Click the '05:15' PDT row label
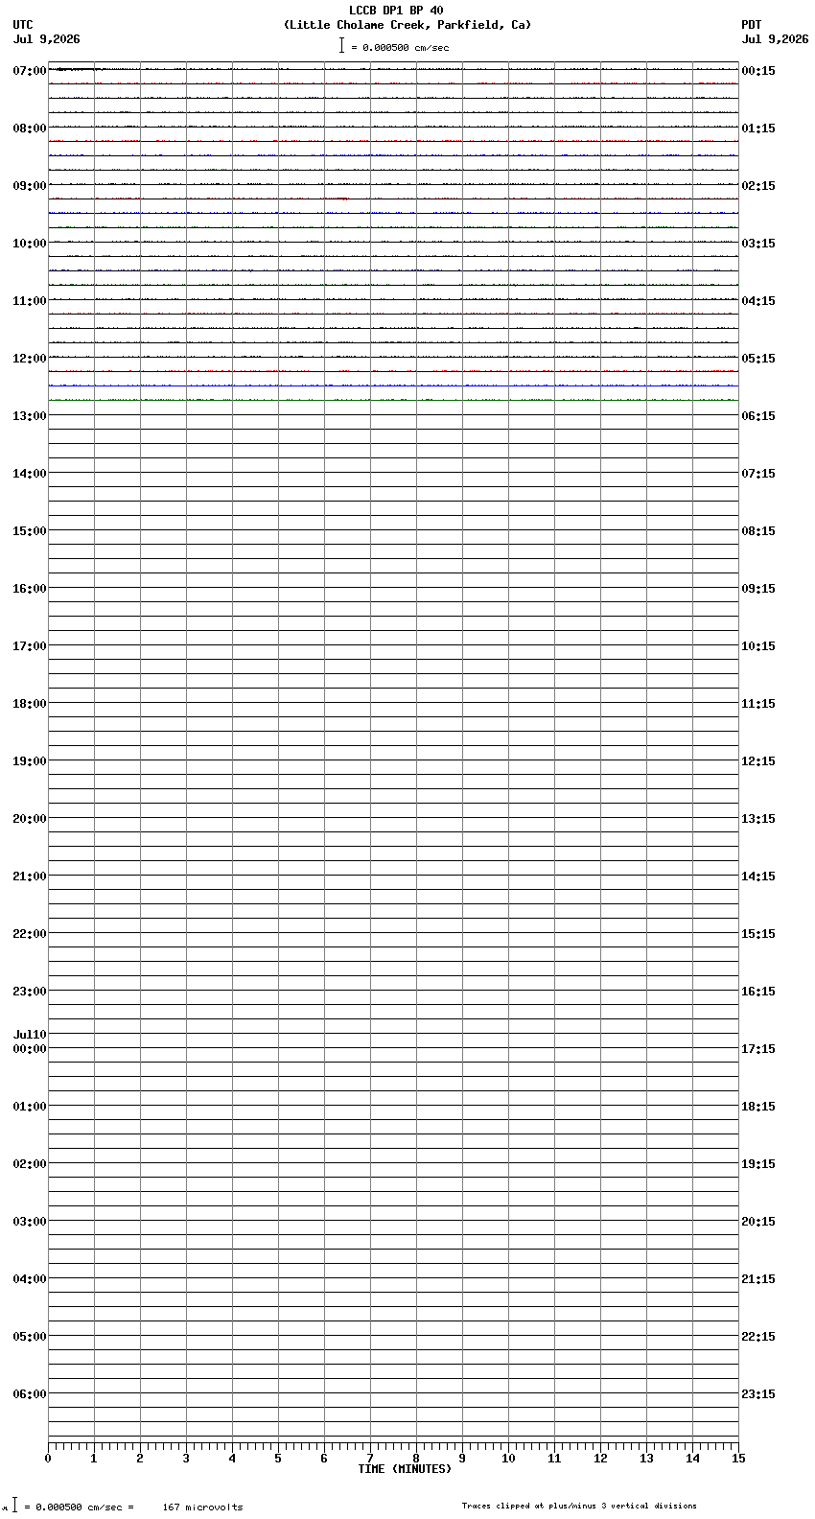 758,359
